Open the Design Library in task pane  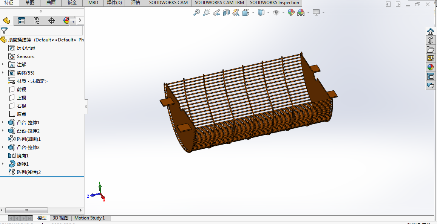click(x=431, y=40)
